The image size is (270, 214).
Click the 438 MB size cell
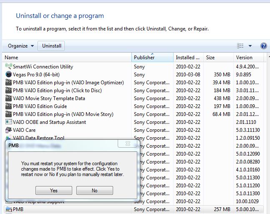(x=222, y=98)
